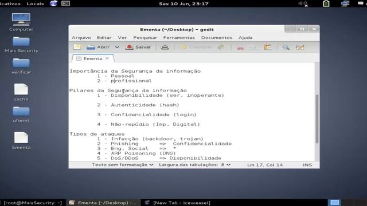Open the Locais menu in top panel
The image size is (367, 206).
point(36,3)
